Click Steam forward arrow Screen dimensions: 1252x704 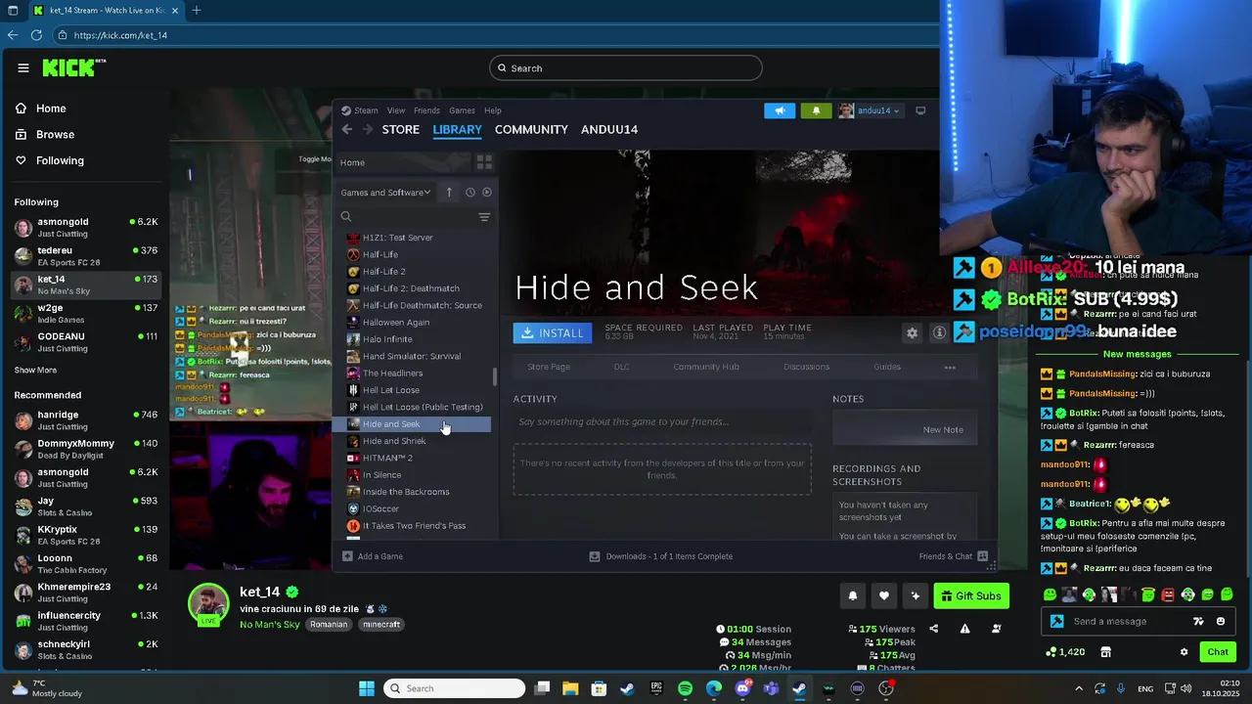coord(368,129)
